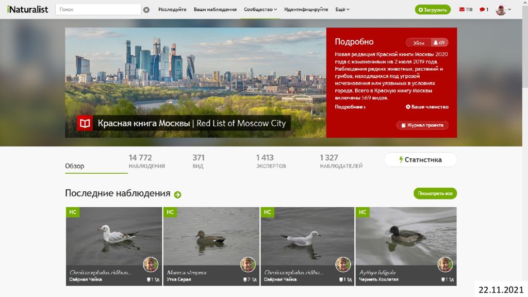The image size is (528, 297).
Task: Open the iNaturalist home logo
Action: pos(28,9)
